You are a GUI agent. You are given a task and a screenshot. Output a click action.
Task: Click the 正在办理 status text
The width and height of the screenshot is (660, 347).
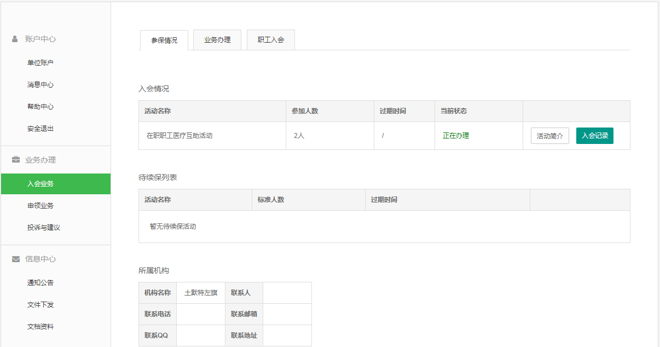pyautogui.click(x=456, y=136)
